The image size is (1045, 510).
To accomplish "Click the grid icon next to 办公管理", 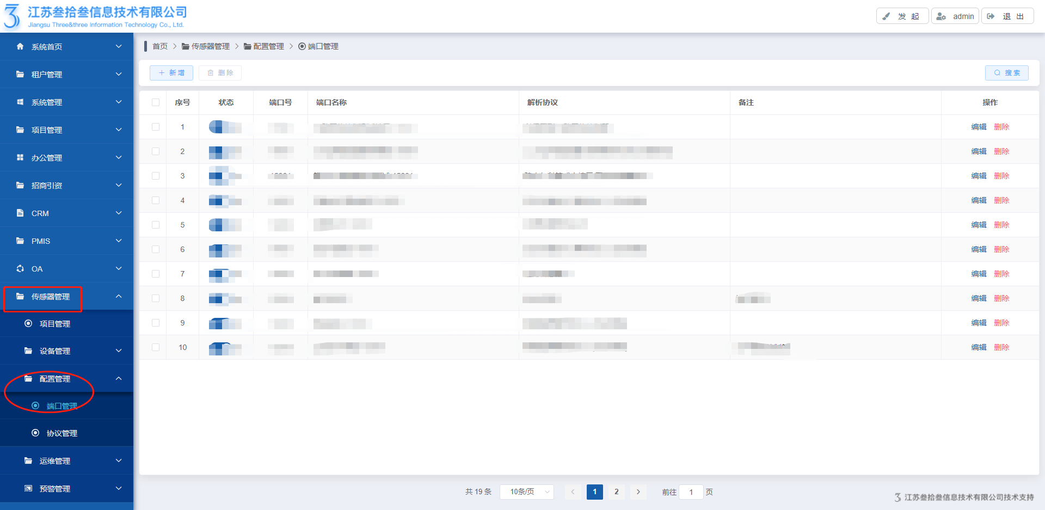I will click(20, 158).
